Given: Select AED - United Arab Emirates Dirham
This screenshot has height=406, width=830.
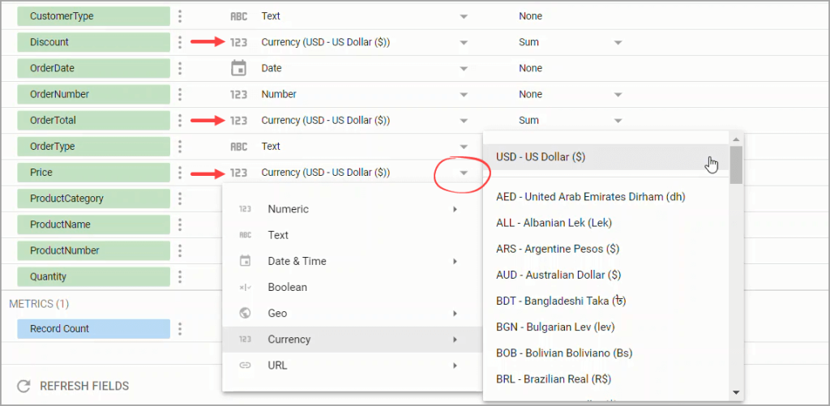Looking at the screenshot, I should [606, 197].
